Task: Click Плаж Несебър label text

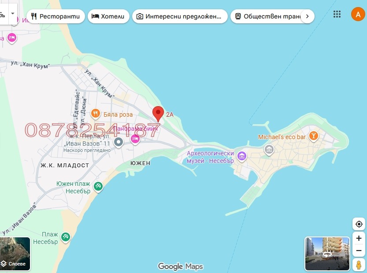Action: point(46,238)
